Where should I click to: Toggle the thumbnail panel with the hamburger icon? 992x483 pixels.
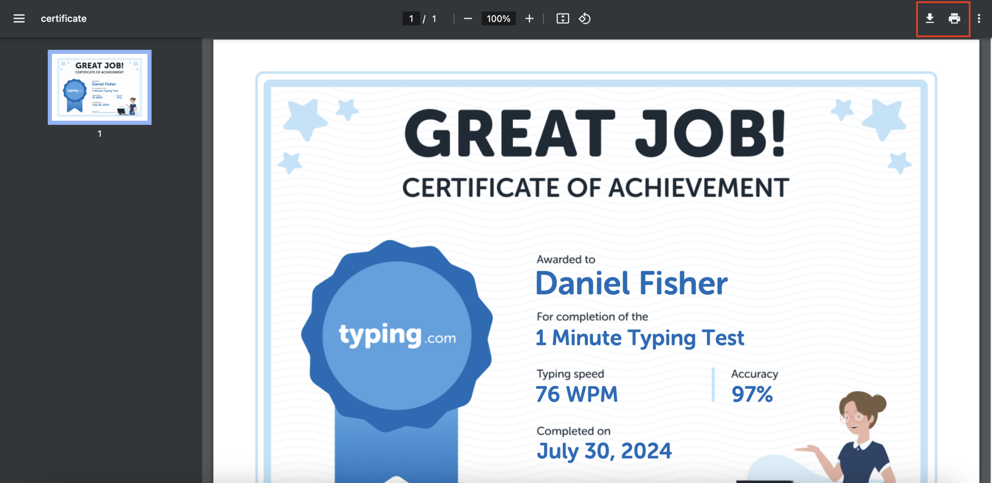coord(19,18)
